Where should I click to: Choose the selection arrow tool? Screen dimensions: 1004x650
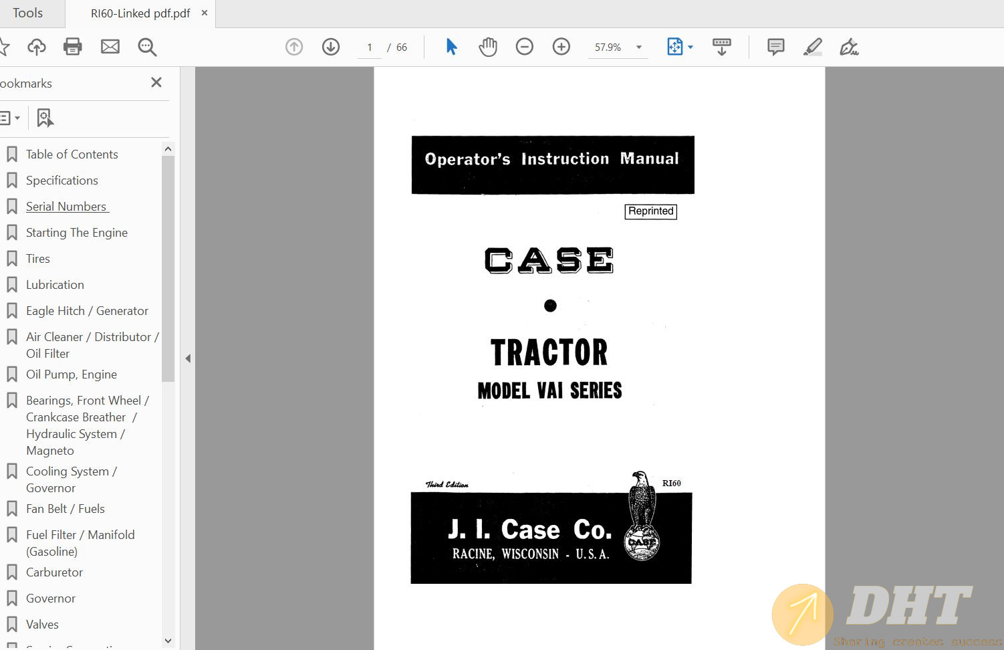[451, 47]
